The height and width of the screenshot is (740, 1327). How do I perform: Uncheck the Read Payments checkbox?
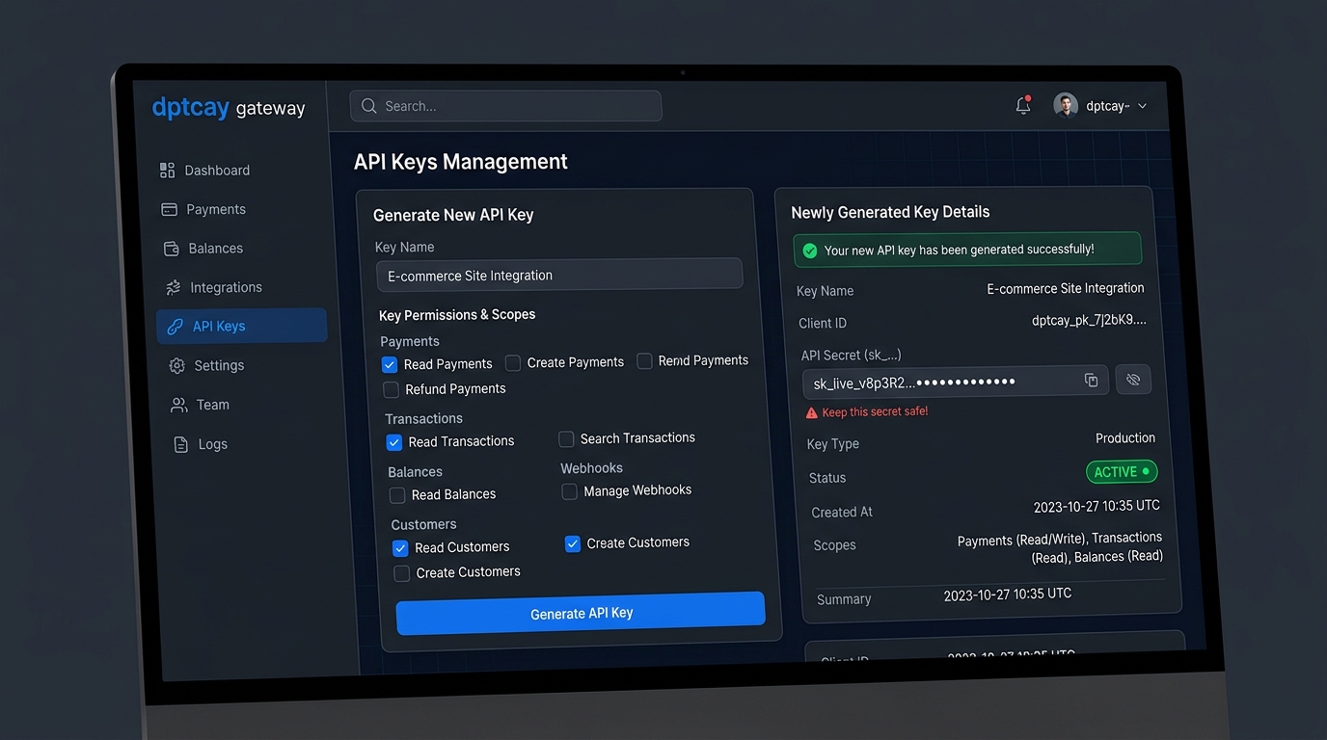point(390,364)
